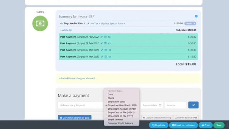
Task: Open Update Special Rate dropdown
Action: pos(113,24)
